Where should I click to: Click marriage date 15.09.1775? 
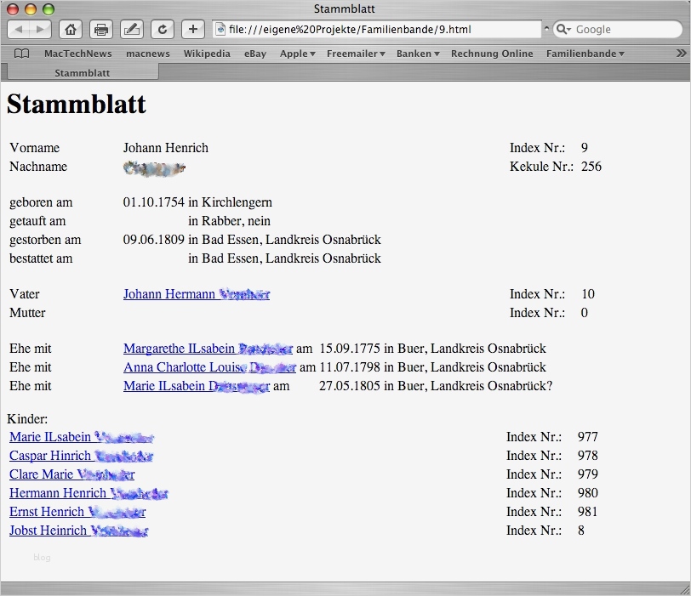click(350, 349)
